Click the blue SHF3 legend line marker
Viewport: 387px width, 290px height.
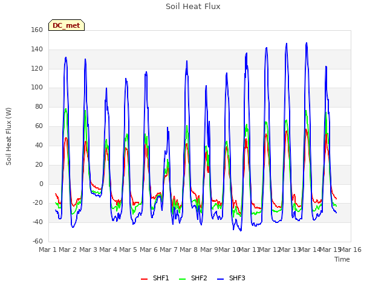[x=220, y=279]
